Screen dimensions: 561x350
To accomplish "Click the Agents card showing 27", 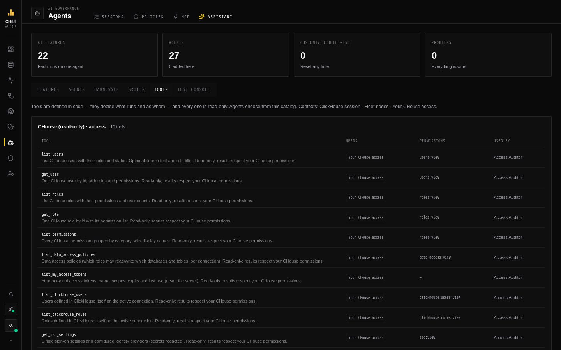I will [x=226, y=55].
